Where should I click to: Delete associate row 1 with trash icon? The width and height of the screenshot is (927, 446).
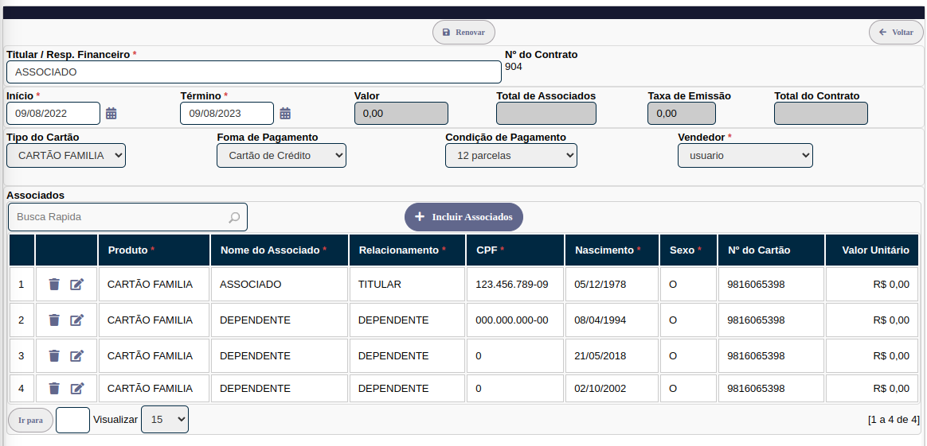pyautogui.click(x=54, y=285)
